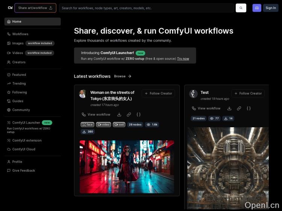Image resolution: width=282 pixels, height=211 pixels.
Task: Click 'new' badge in Launcher banner
Action: point(140,53)
